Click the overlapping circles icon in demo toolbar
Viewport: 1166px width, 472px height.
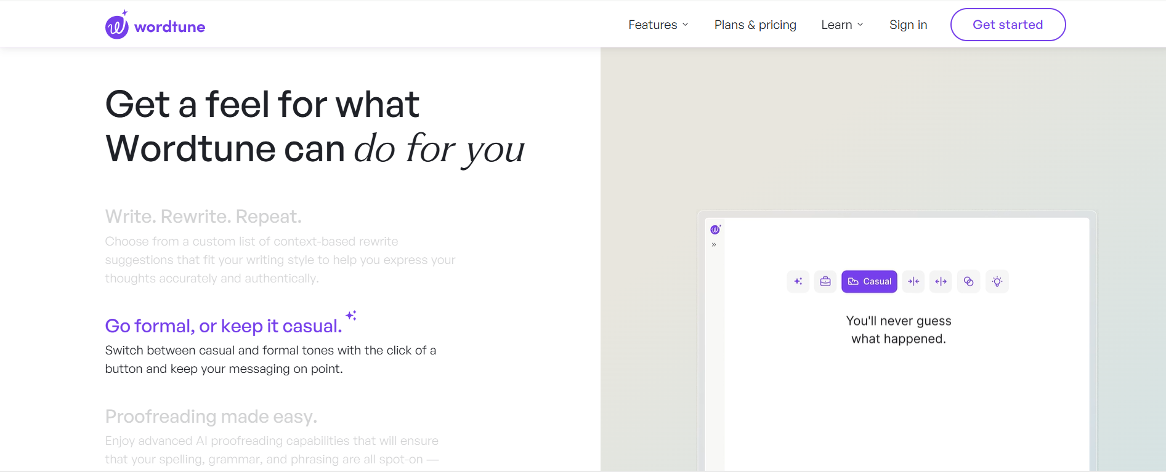[968, 281]
